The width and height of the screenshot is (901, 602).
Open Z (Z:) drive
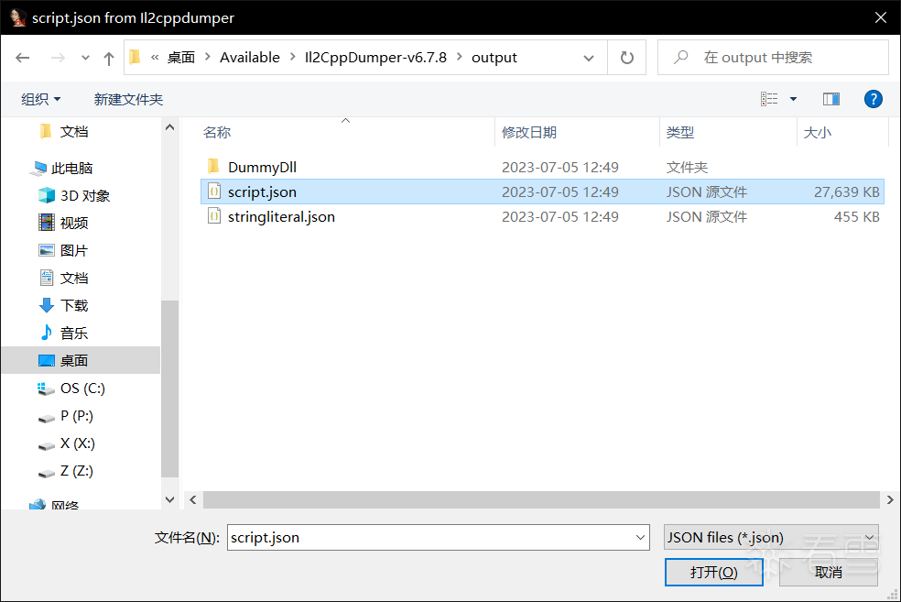point(76,471)
